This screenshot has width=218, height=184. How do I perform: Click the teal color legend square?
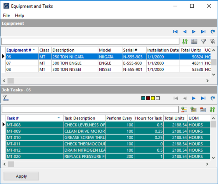(143, 98)
